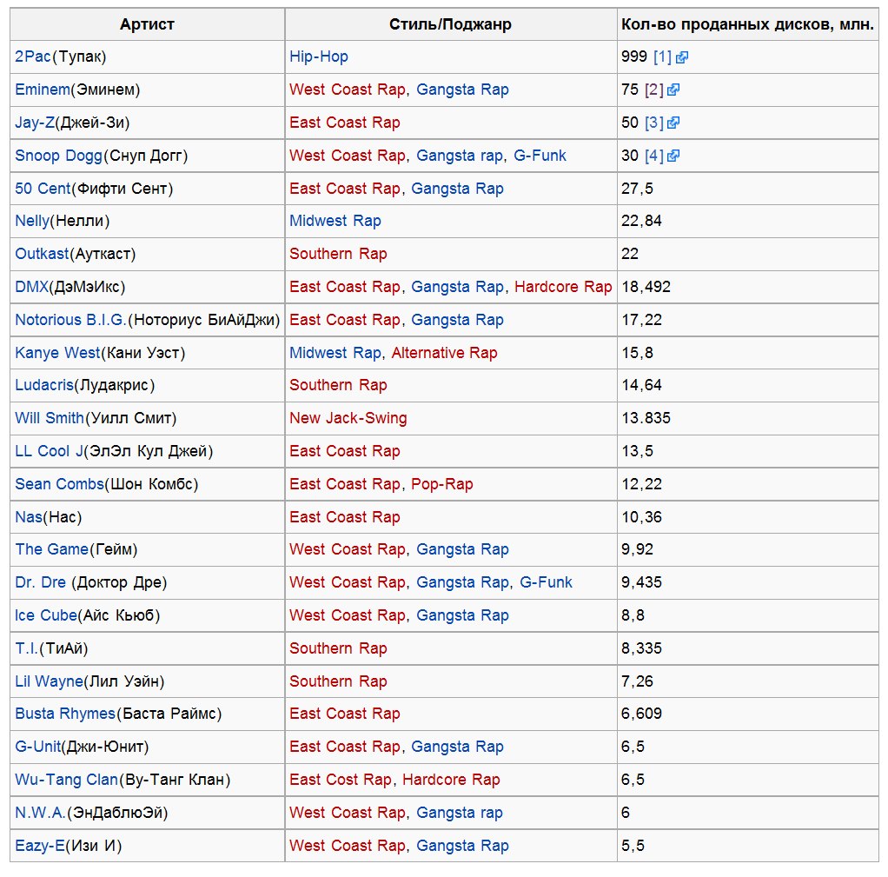Open the Will Smith artist link
This screenshot has width=888, height=877.
(x=50, y=417)
